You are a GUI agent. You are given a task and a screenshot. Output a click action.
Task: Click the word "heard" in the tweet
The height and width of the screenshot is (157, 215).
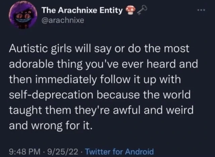coord(161,64)
